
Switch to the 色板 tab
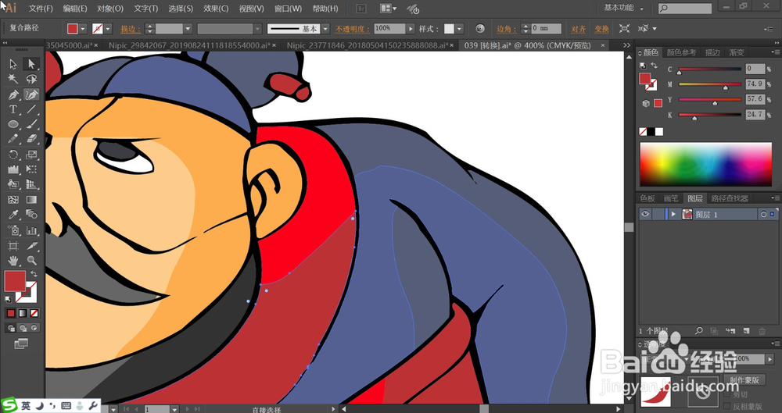[x=647, y=198]
